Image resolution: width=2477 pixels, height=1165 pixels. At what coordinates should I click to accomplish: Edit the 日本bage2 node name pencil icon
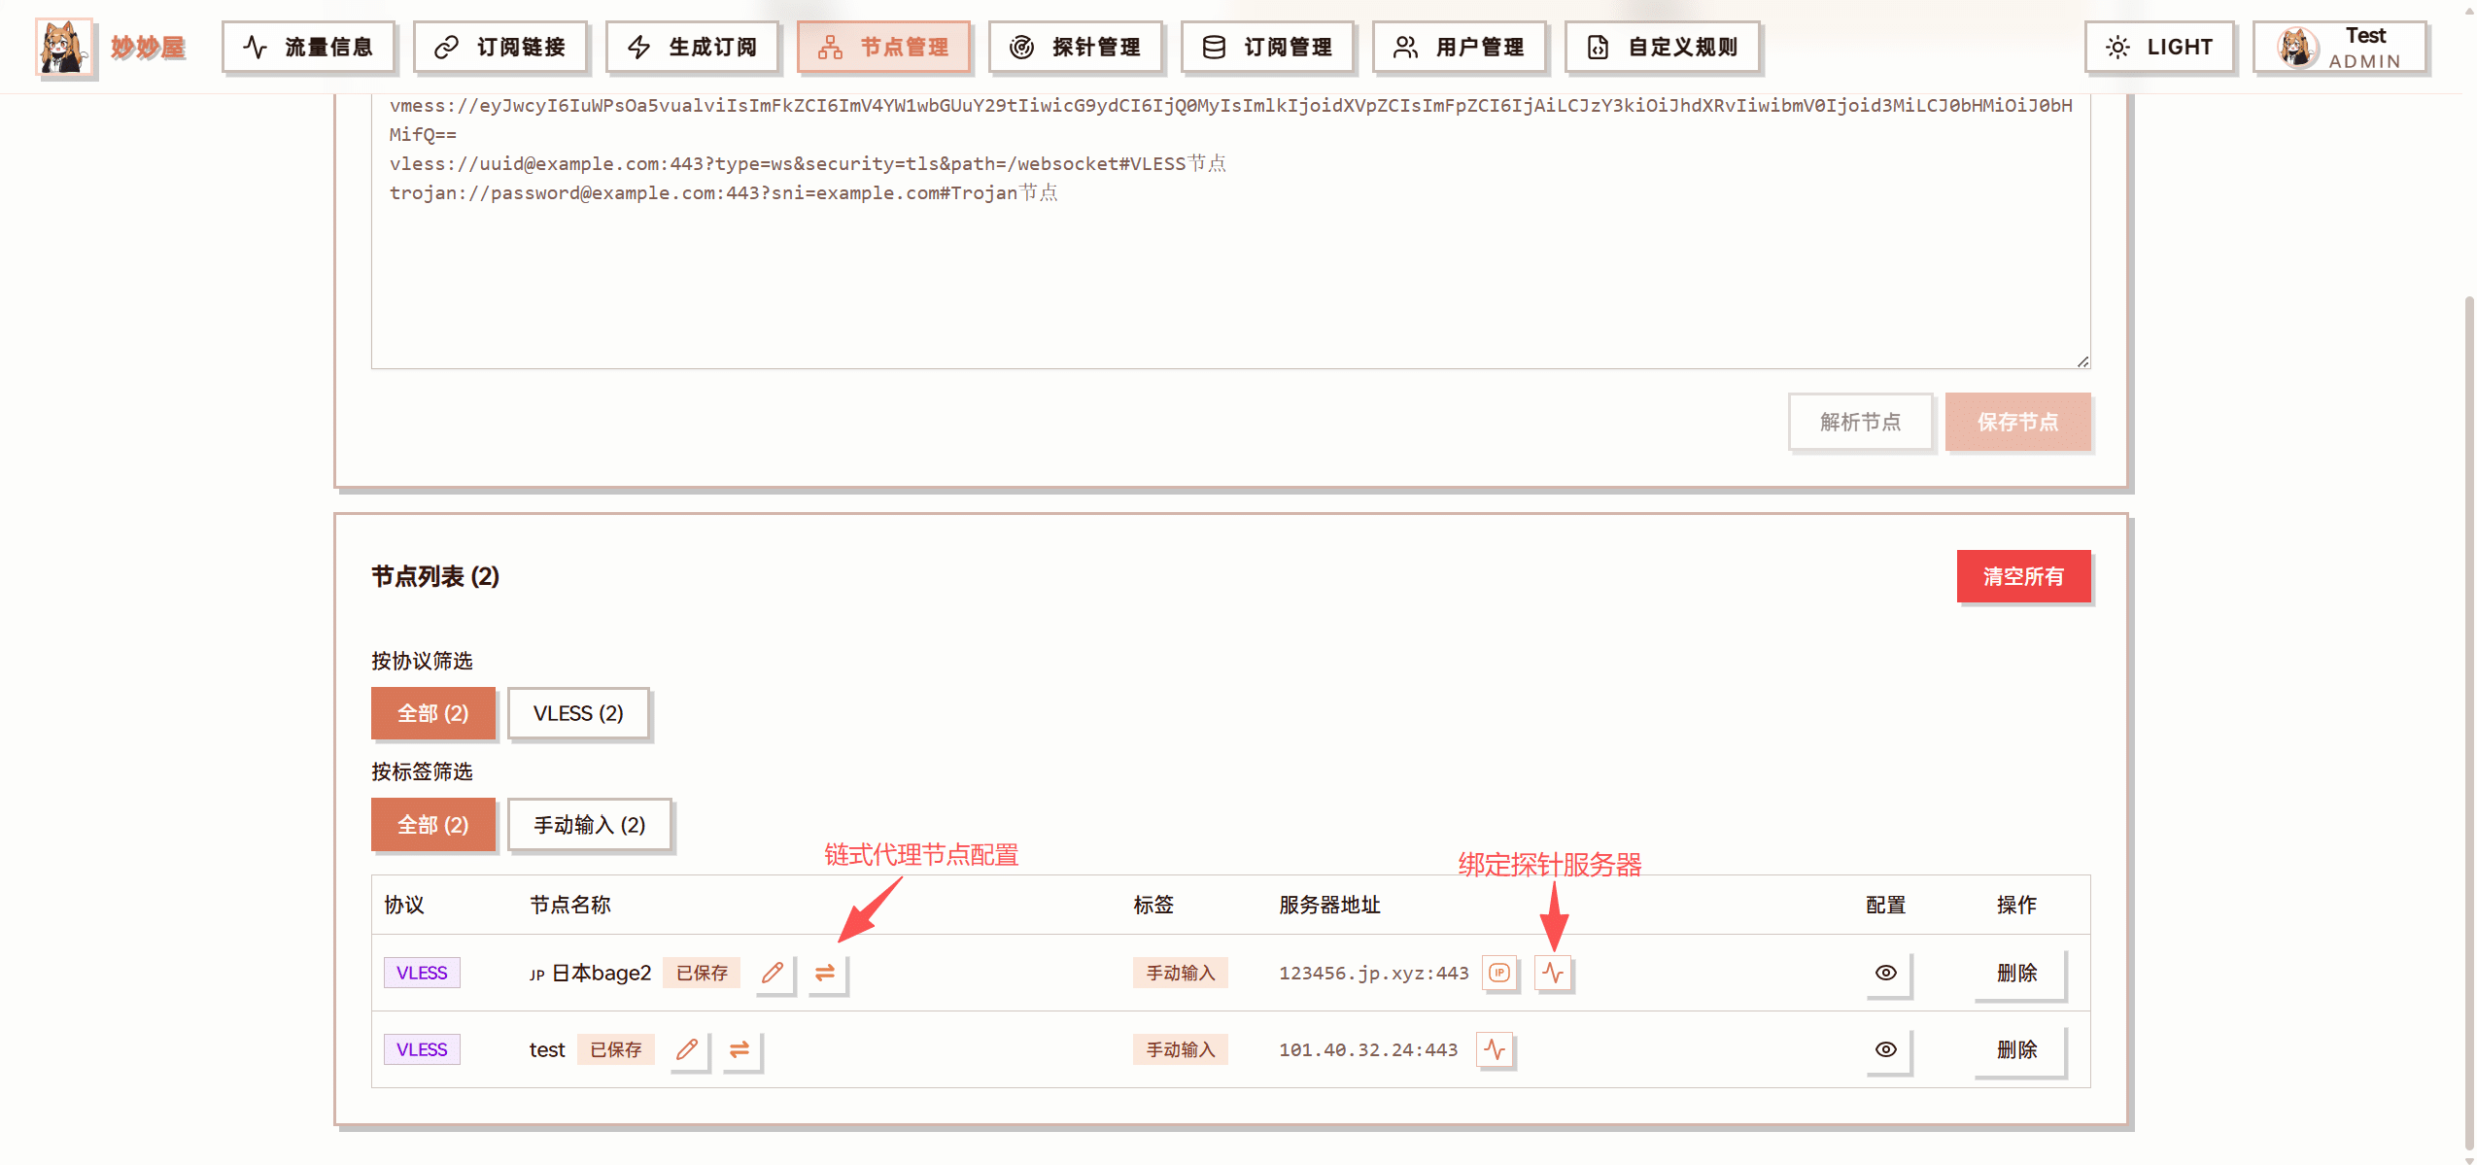click(x=773, y=973)
